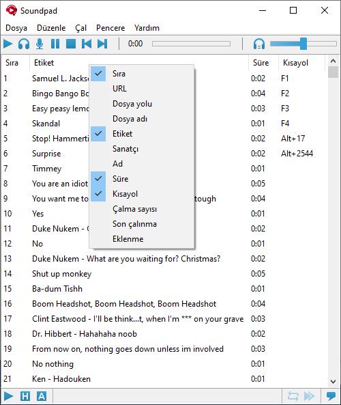Enable Dosya yolu column option
The width and height of the screenshot is (341, 405).
(142, 104)
